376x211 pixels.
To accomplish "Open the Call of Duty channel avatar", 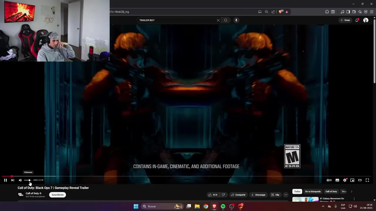I will click(x=21, y=195).
